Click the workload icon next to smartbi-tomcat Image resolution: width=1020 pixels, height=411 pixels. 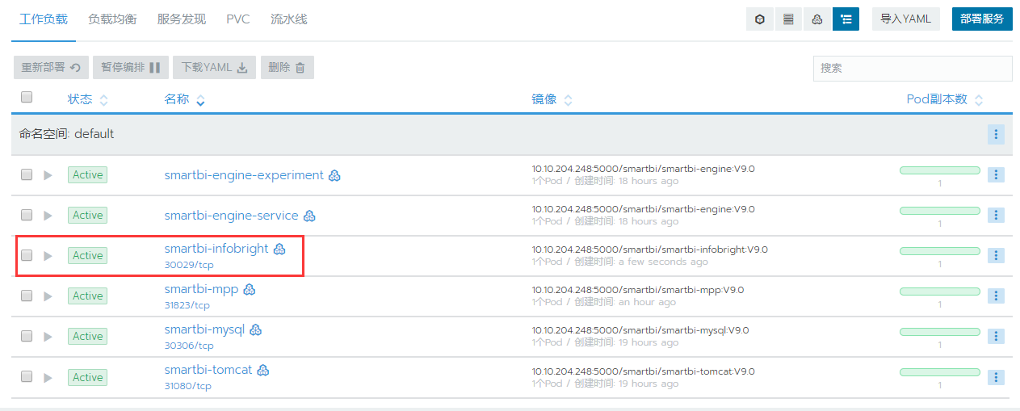pos(263,370)
